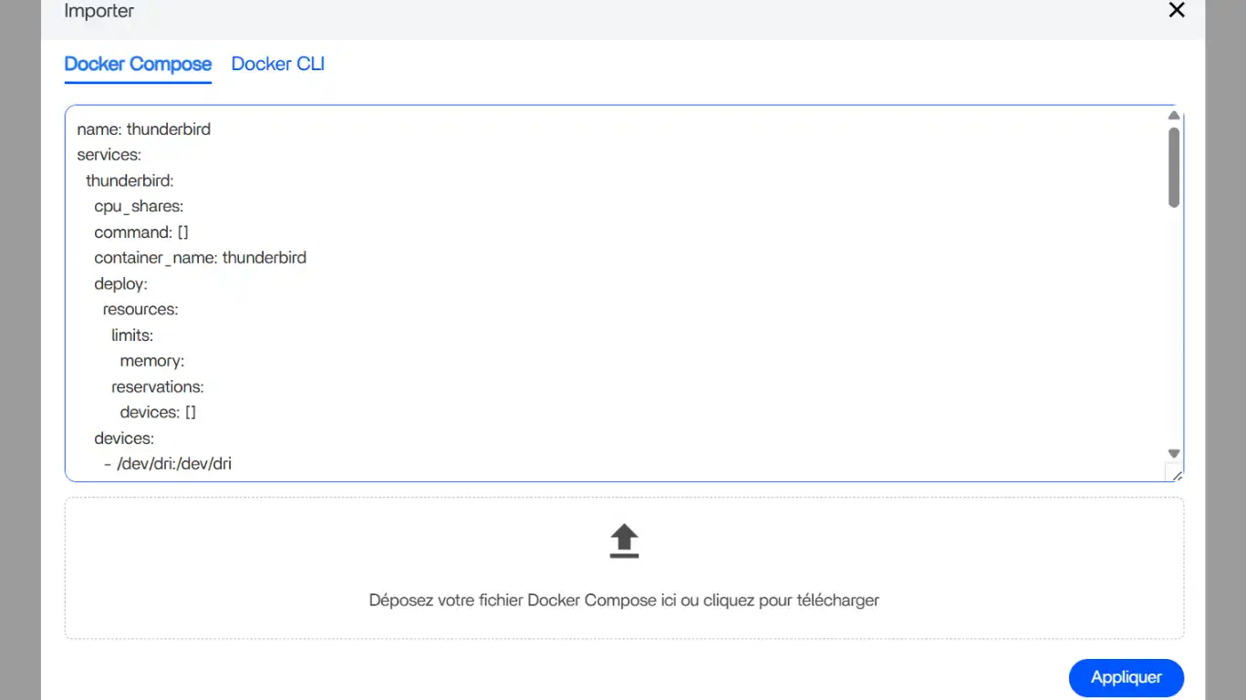Click the textarea resize handle corner

[1175, 473]
